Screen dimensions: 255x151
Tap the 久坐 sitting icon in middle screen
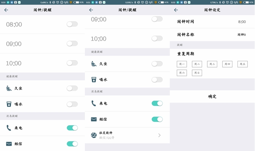point(94,64)
